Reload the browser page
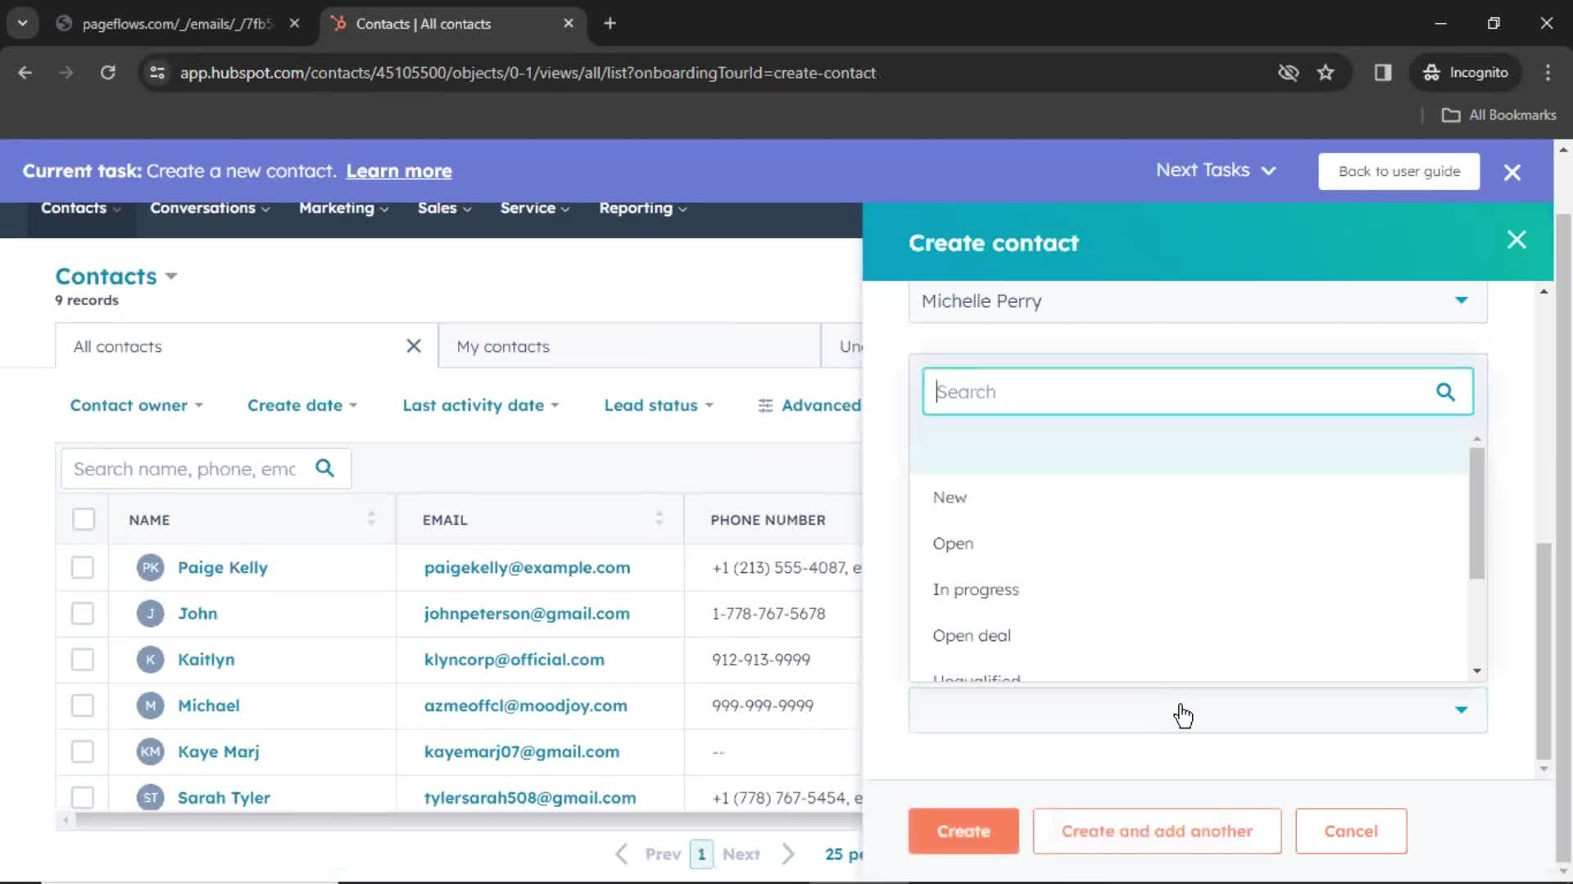1573x884 pixels. (107, 73)
